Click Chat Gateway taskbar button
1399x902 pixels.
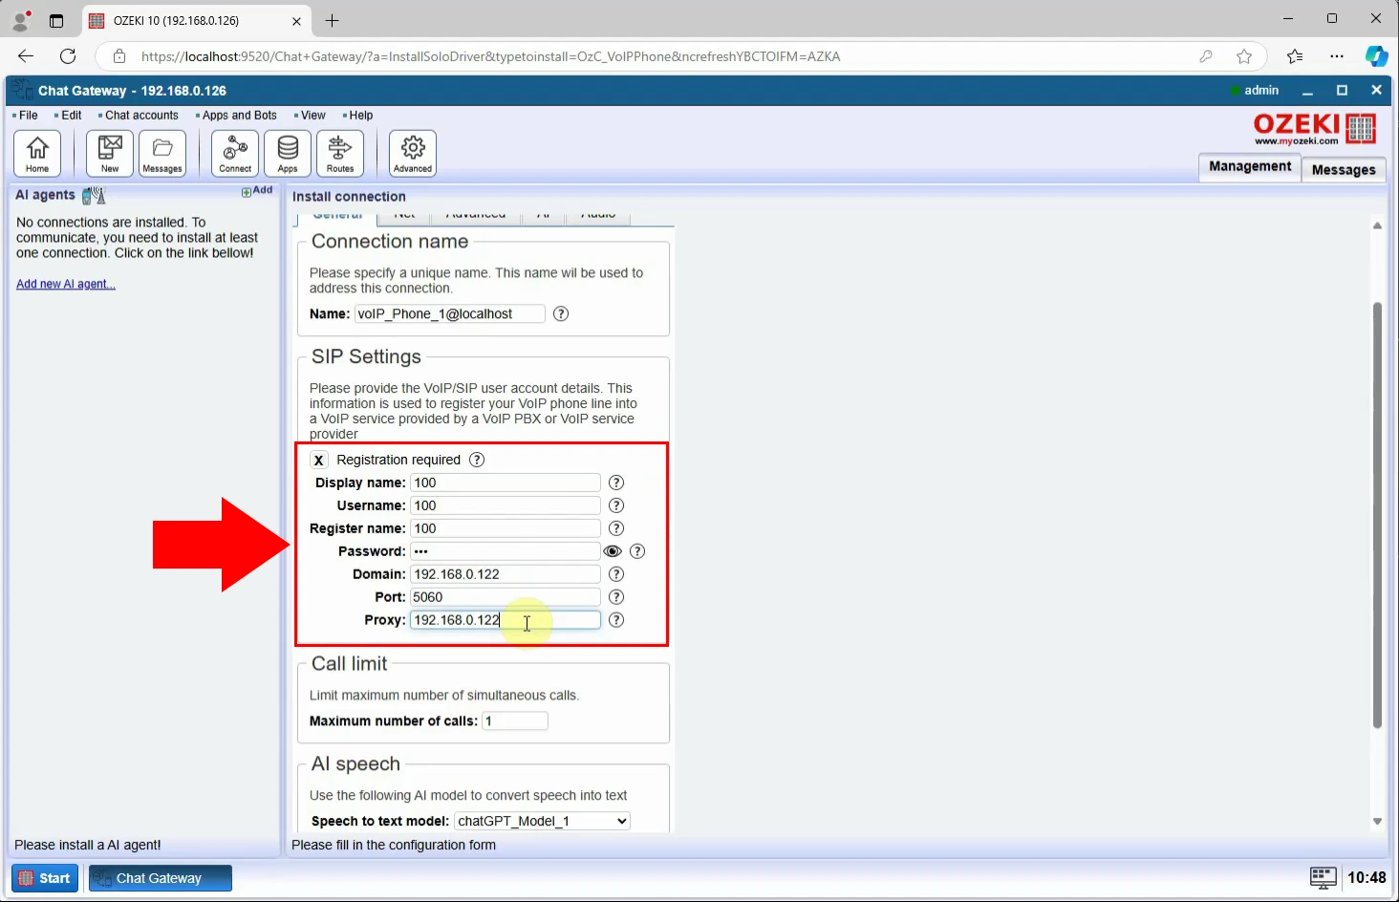pos(161,878)
